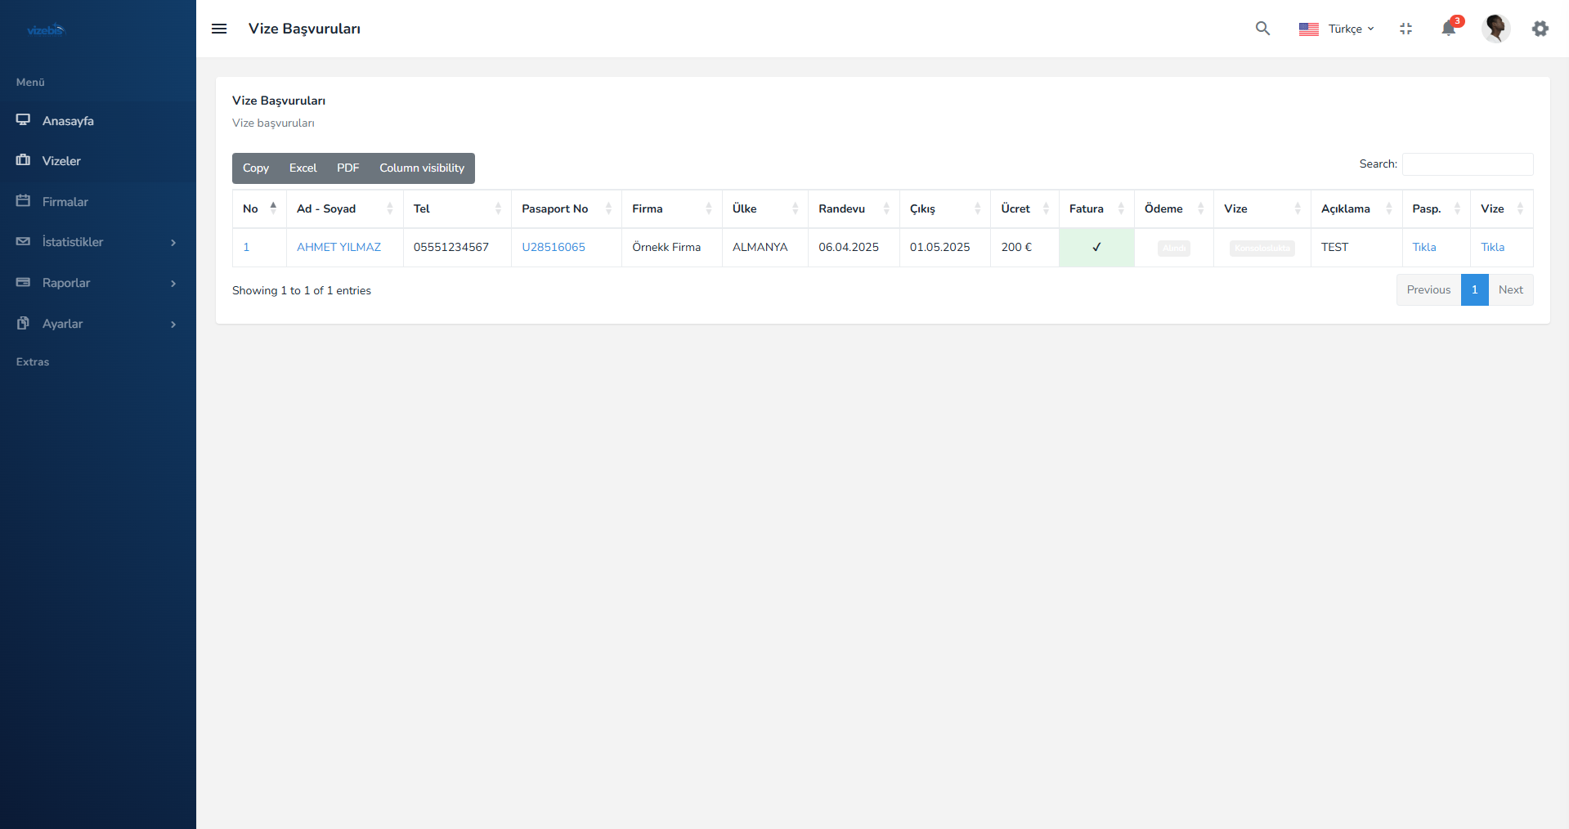Screen dimensions: 1569x829
Task: Sort by Çıkış column
Action: click(x=945, y=208)
